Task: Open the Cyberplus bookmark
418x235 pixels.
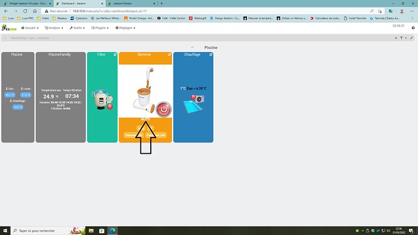Action: point(79,18)
